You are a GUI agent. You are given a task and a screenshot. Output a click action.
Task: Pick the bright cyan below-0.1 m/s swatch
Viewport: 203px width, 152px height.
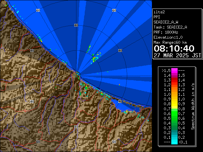click(174, 142)
